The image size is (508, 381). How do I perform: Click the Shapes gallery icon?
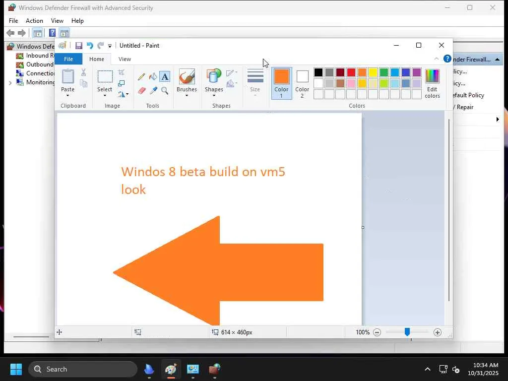[213, 76]
